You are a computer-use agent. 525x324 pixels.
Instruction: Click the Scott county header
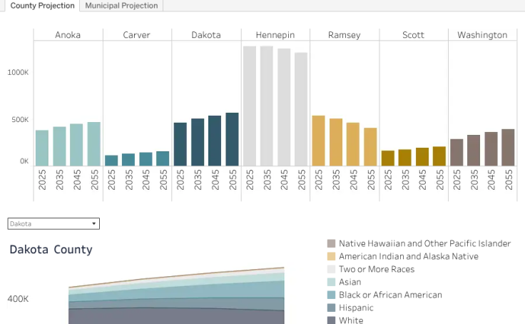click(x=413, y=35)
